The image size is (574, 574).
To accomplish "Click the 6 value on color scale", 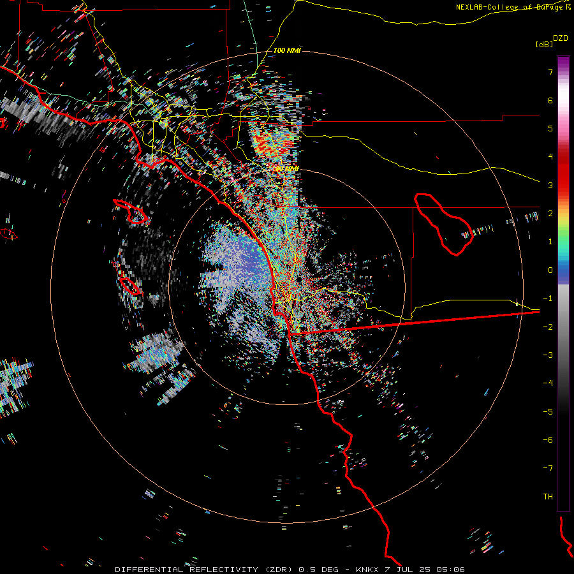I will 550,100.
